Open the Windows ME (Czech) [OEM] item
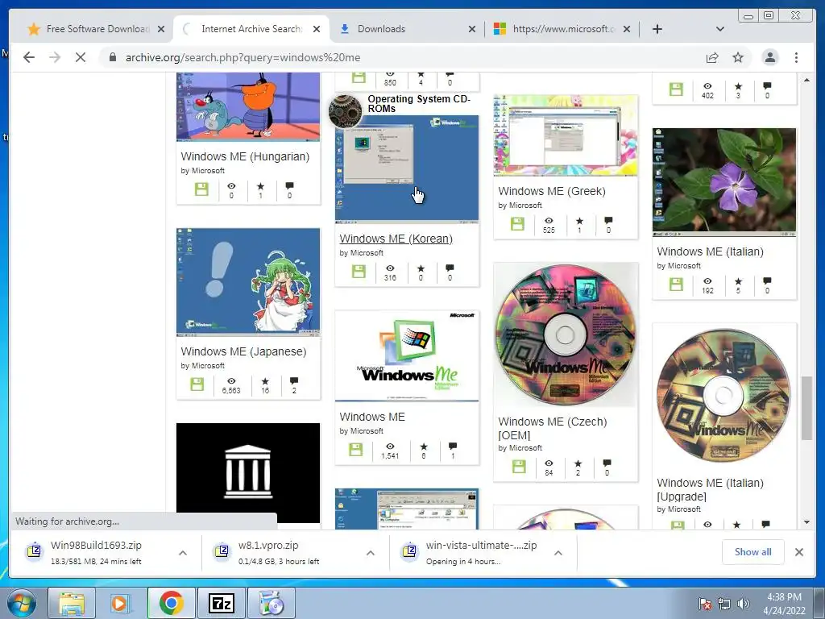The width and height of the screenshot is (825, 619). click(x=552, y=429)
